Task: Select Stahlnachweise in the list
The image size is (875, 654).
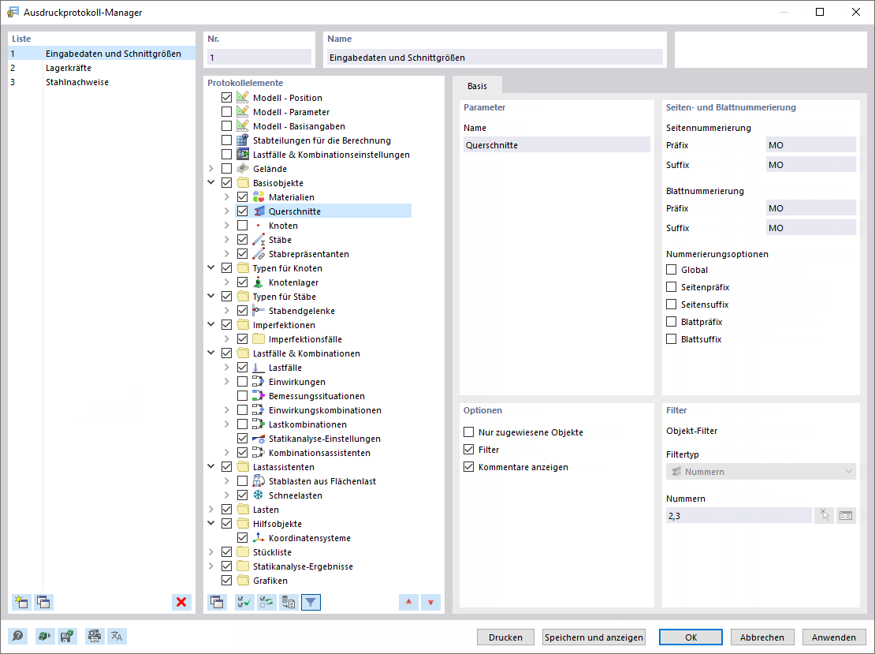Action: click(102, 82)
